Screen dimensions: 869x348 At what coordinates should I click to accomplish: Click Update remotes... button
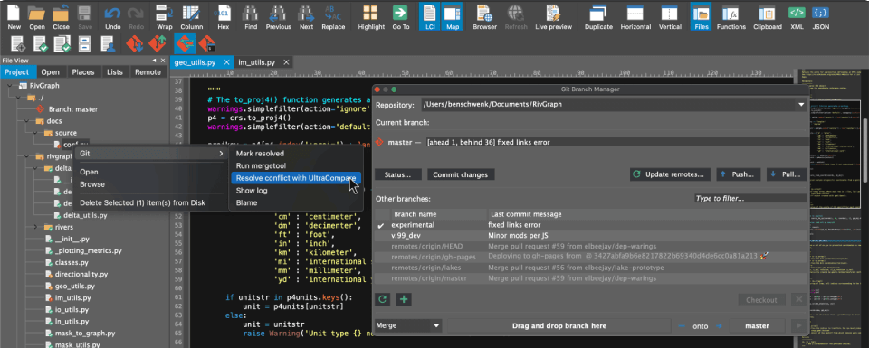(x=671, y=174)
